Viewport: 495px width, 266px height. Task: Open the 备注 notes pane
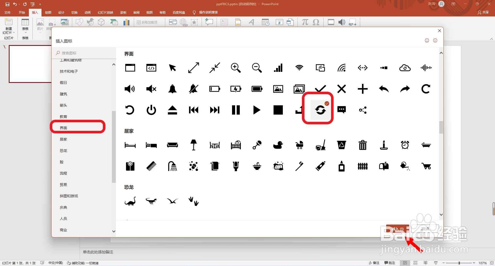click(x=374, y=263)
